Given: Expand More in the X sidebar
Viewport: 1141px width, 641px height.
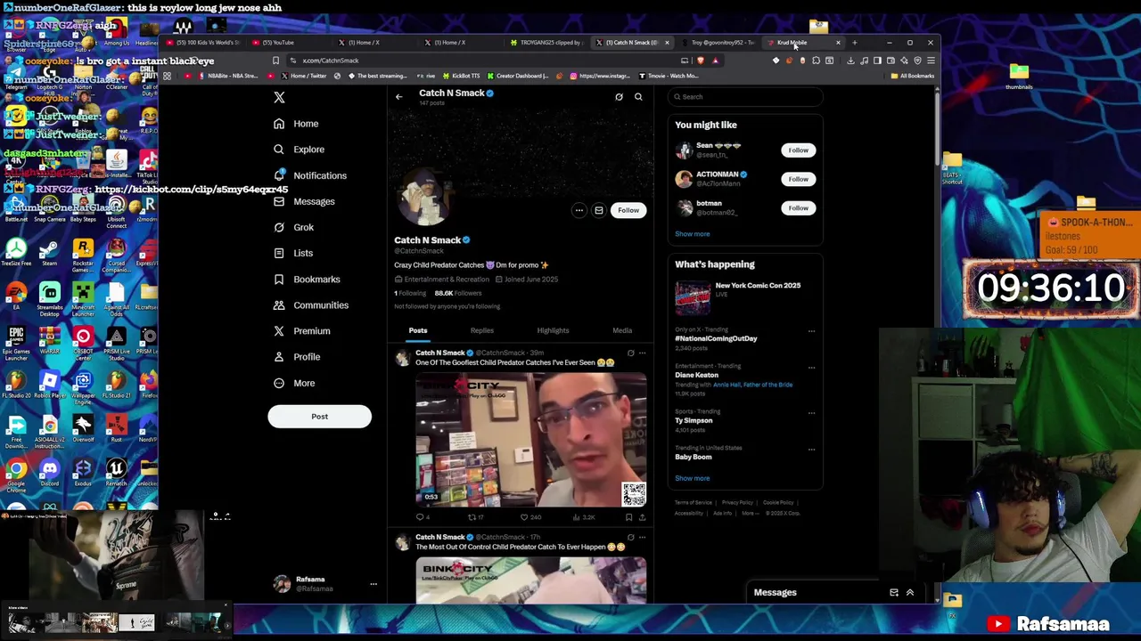Looking at the screenshot, I should 294,383.
